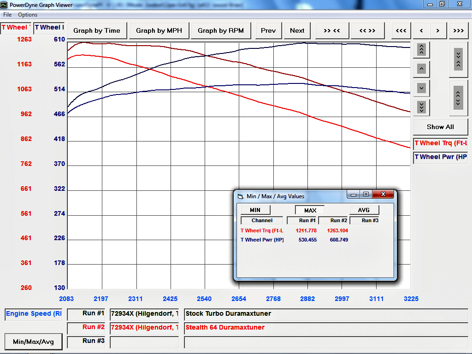Click the MIN button in values dialog

click(255, 210)
